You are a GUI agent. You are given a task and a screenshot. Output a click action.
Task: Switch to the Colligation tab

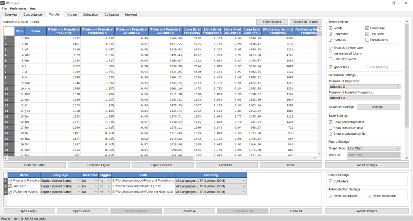click(x=111, y=15)
